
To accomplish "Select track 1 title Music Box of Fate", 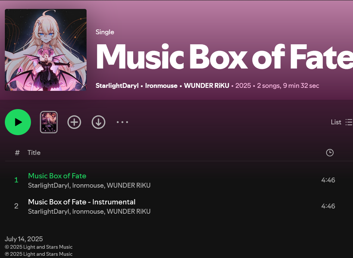I will pyautogui.click(x=57, y=176).
